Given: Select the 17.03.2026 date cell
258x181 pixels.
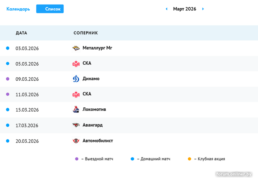Looking at the screenshot, I should click(x=27, y=125).
